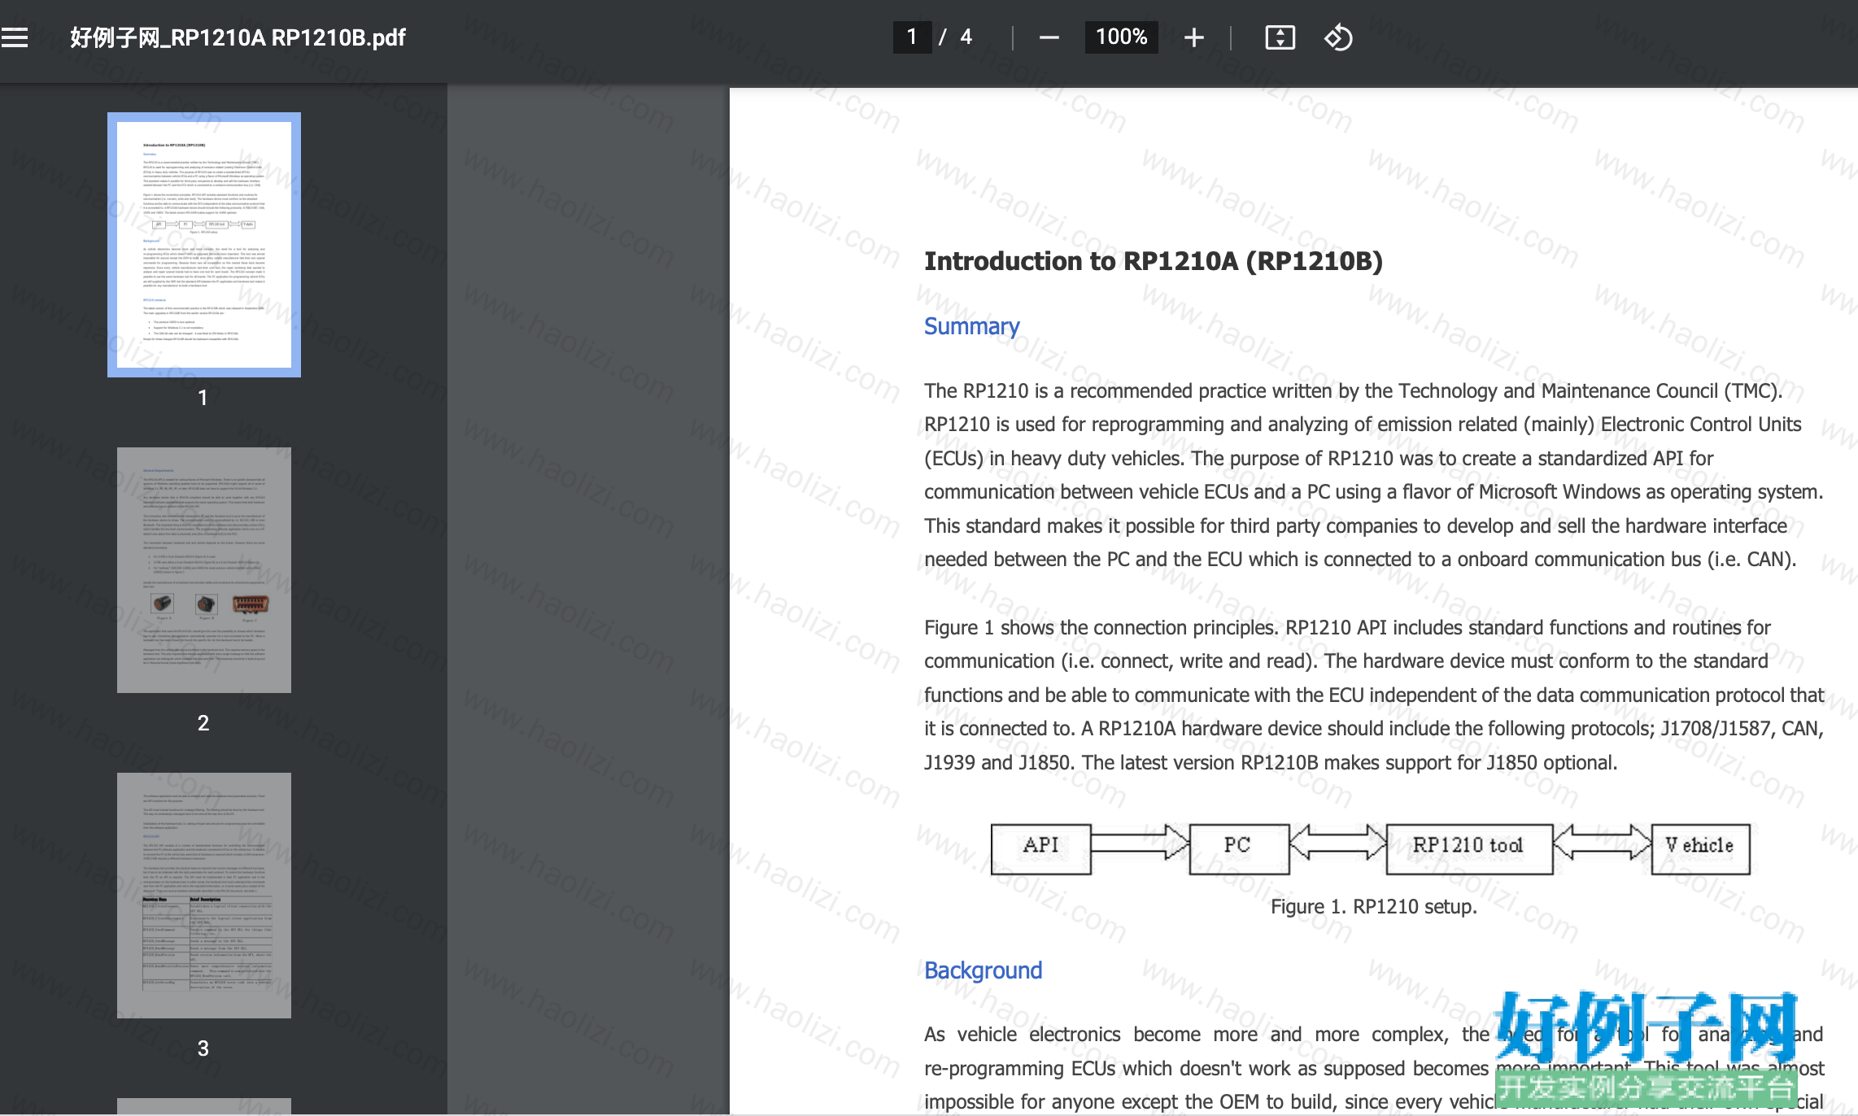Click the Vehicle box in diagram
The image size is (1858, 1116).
click(1700, 848)
